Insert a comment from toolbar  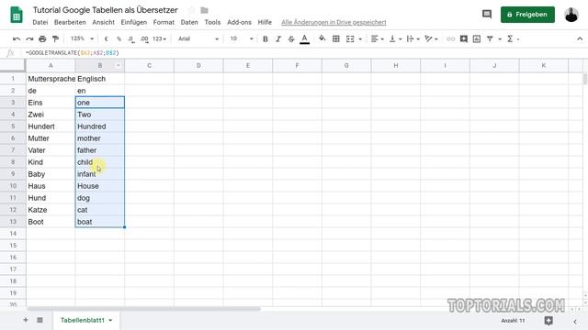click(463, 38)
